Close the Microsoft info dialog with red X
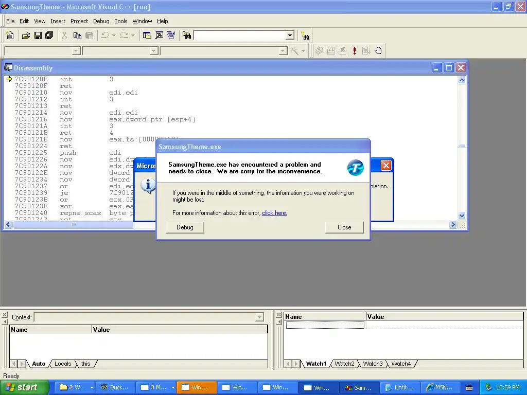Screen dimensions: 527x395 (x=386, y=165)
